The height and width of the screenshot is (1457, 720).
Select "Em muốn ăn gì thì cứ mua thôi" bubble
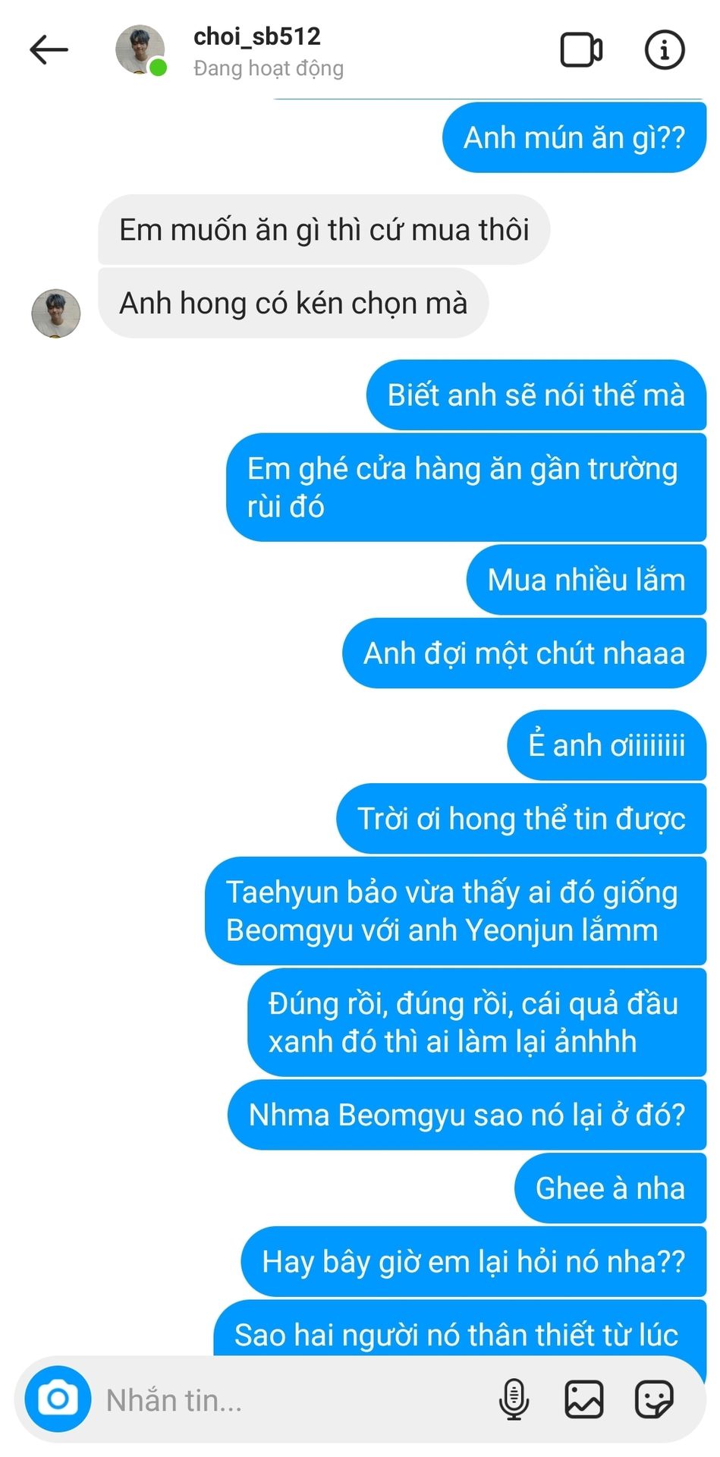(x=324, y=229)
